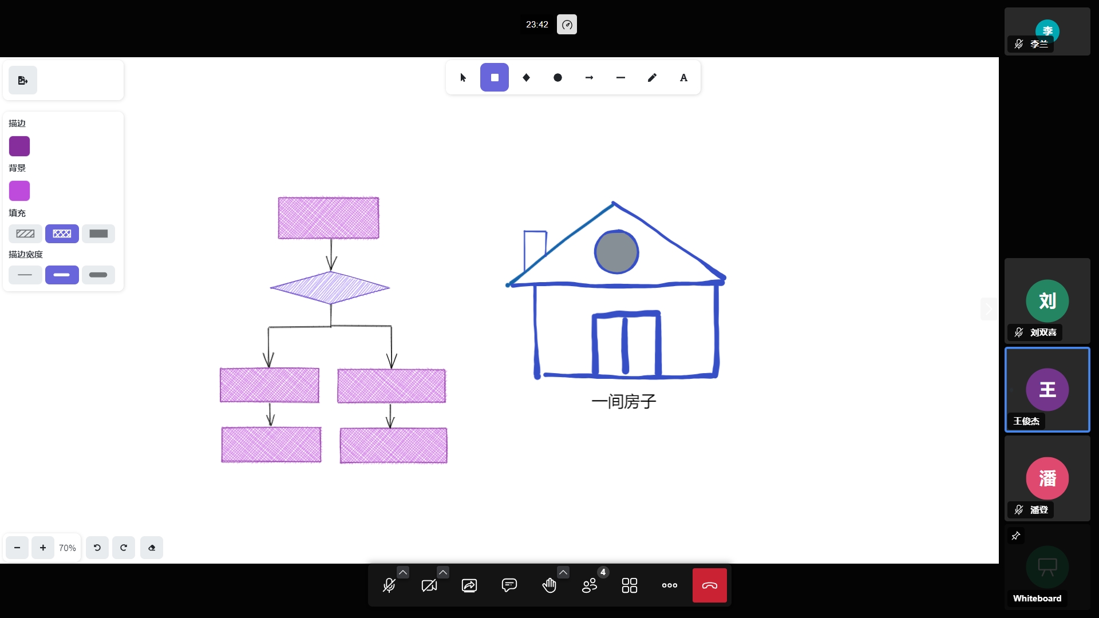Clear canvas with the eraser icon

pyautogui.click(x=152, y=548)
